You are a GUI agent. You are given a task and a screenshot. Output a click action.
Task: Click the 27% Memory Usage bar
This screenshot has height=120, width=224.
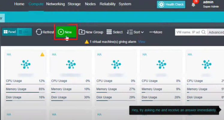tap(116, 92)
